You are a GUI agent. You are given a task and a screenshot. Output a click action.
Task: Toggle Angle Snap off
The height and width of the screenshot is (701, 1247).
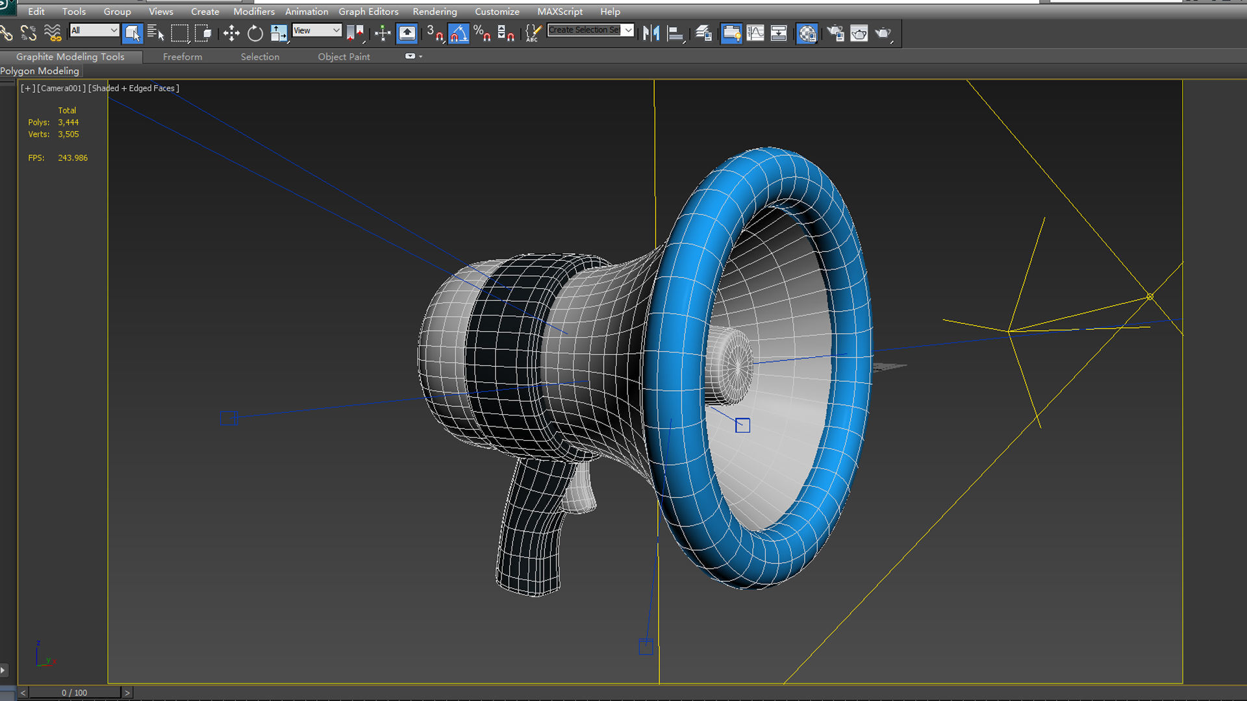click(x=459, y=33)
